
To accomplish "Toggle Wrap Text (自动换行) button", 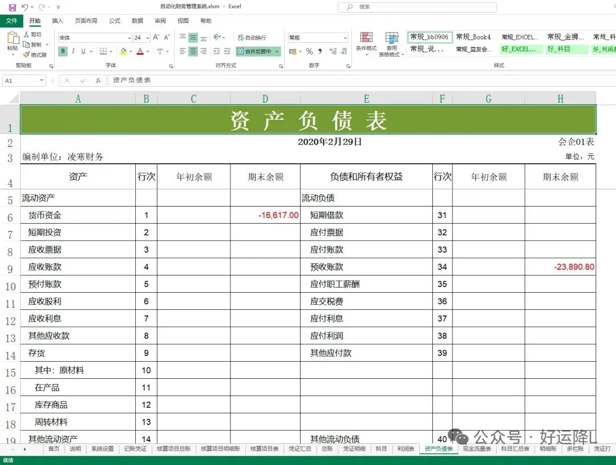I will click(252, 37).
